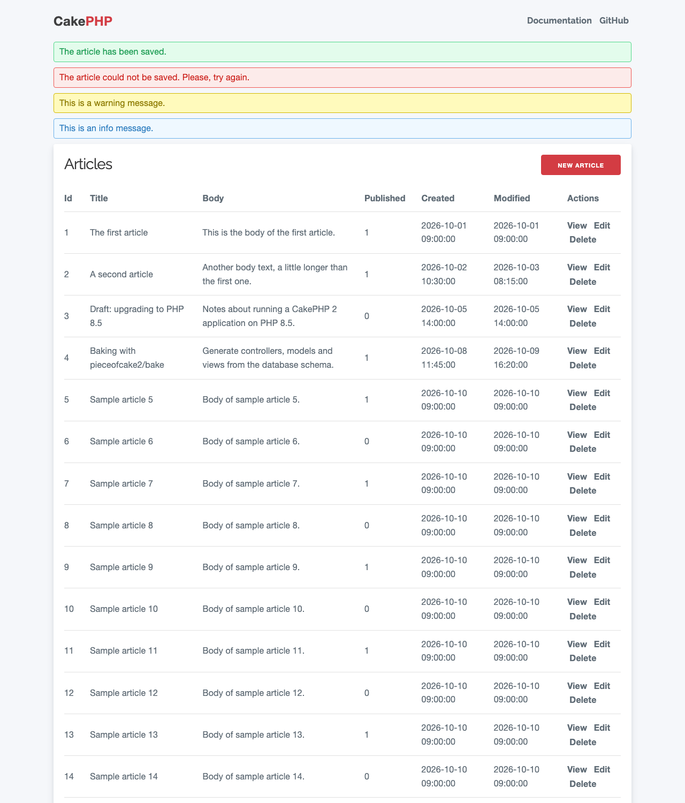Edit the "A second article" row
The height and width of the screenshot is (803, 685).
click(602, 267)
